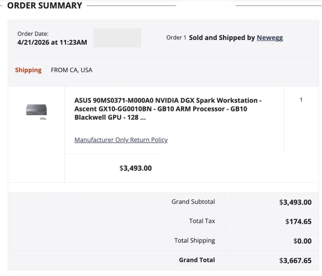The height and width of the screenshot is (276, 322).
Task: Click the ASUS DGX Spark product thumbnail
Action: 36,112
